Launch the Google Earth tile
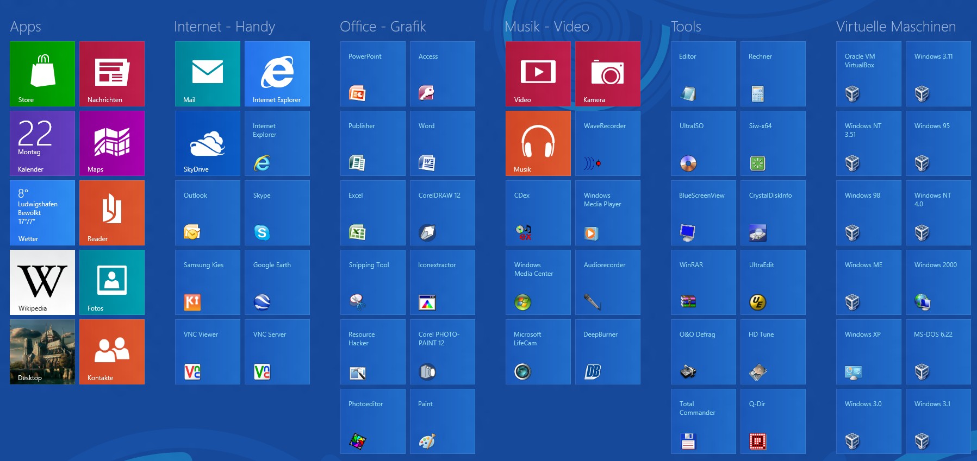Viewport: 977px width, 461px height. pyautogui.click(x=277, y=282)
